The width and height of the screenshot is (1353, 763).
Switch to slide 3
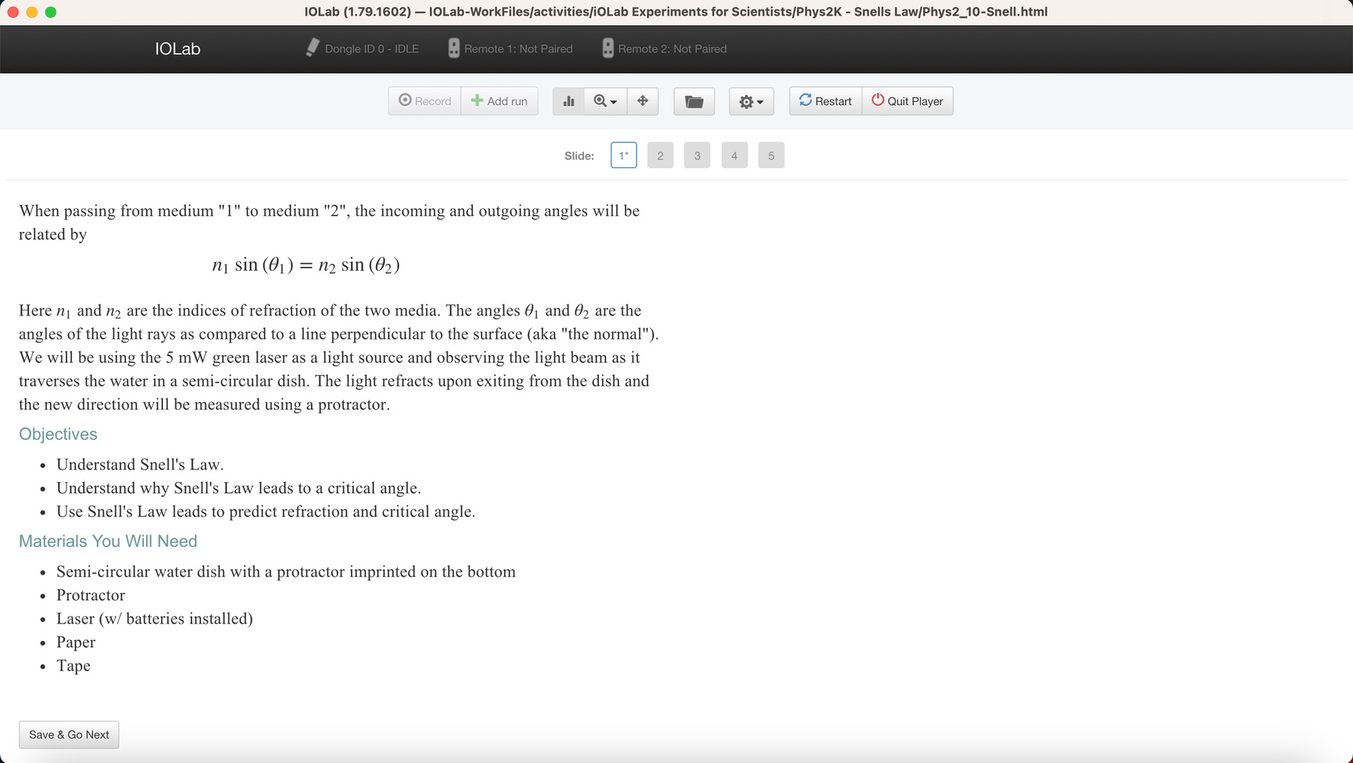698,155
